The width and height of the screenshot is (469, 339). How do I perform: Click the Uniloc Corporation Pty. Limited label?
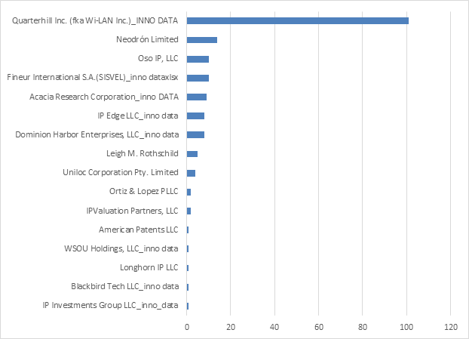point(121,172)
